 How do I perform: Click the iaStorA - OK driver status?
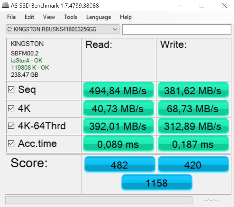tap(27, 60)
